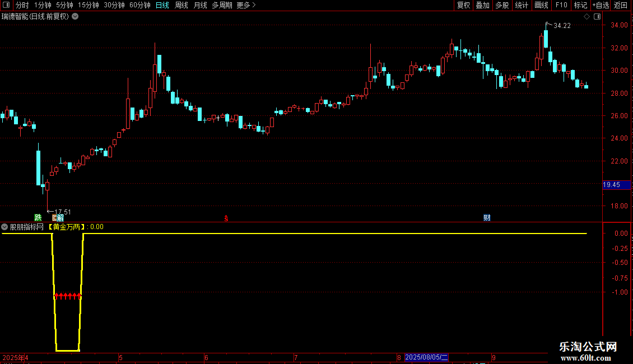633x364 pixels.
Task: Open F10 company information
Action: click(561, 5)
